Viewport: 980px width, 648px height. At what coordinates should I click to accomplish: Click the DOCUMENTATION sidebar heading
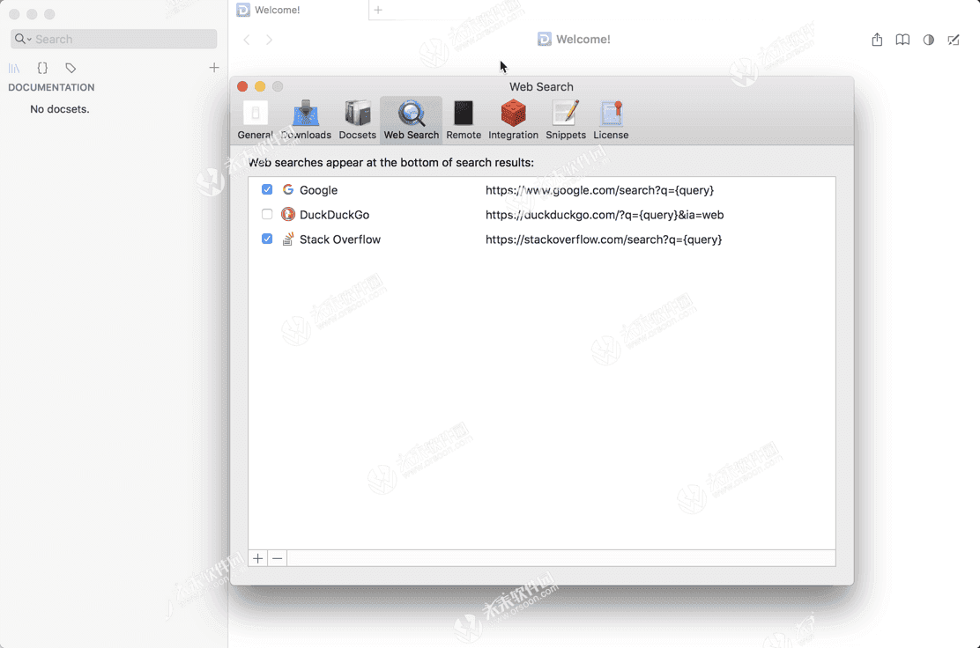[x=51, y=87]
